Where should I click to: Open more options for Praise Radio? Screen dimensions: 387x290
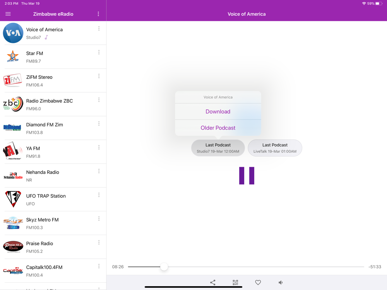pyautogui.click(x=99, y=242)
